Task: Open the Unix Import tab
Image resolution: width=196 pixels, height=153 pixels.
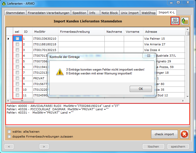Action: coord(130,13)
